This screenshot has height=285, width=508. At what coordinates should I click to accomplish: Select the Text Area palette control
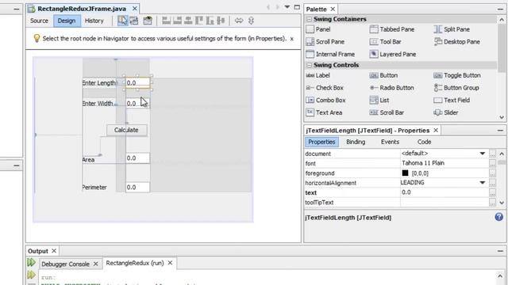point(324,112)
